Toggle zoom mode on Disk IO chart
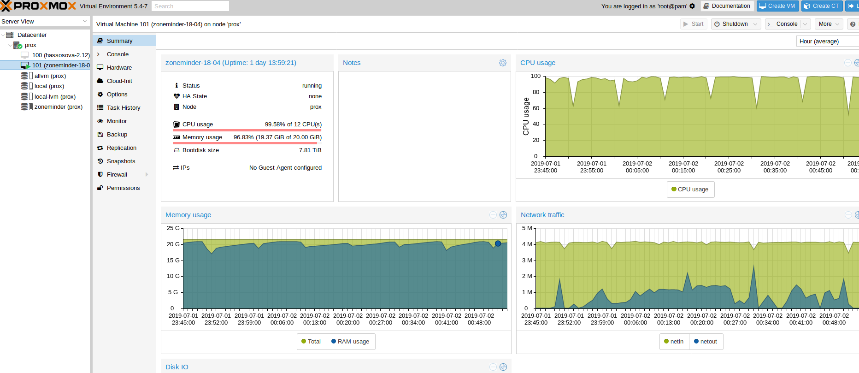 click(x=503, y=367)
